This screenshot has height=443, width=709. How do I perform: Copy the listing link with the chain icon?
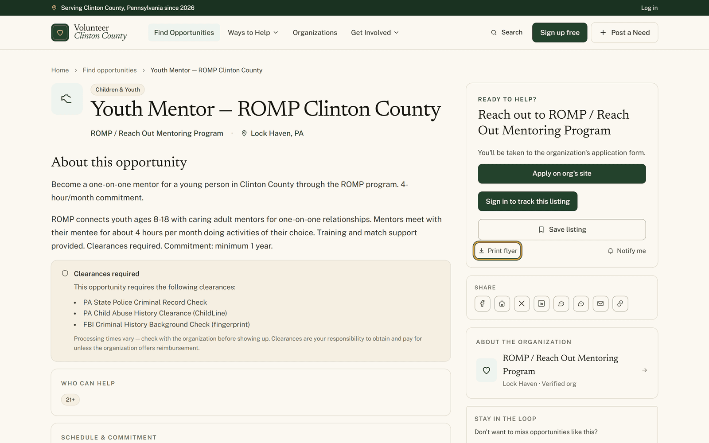pos(620,303)
